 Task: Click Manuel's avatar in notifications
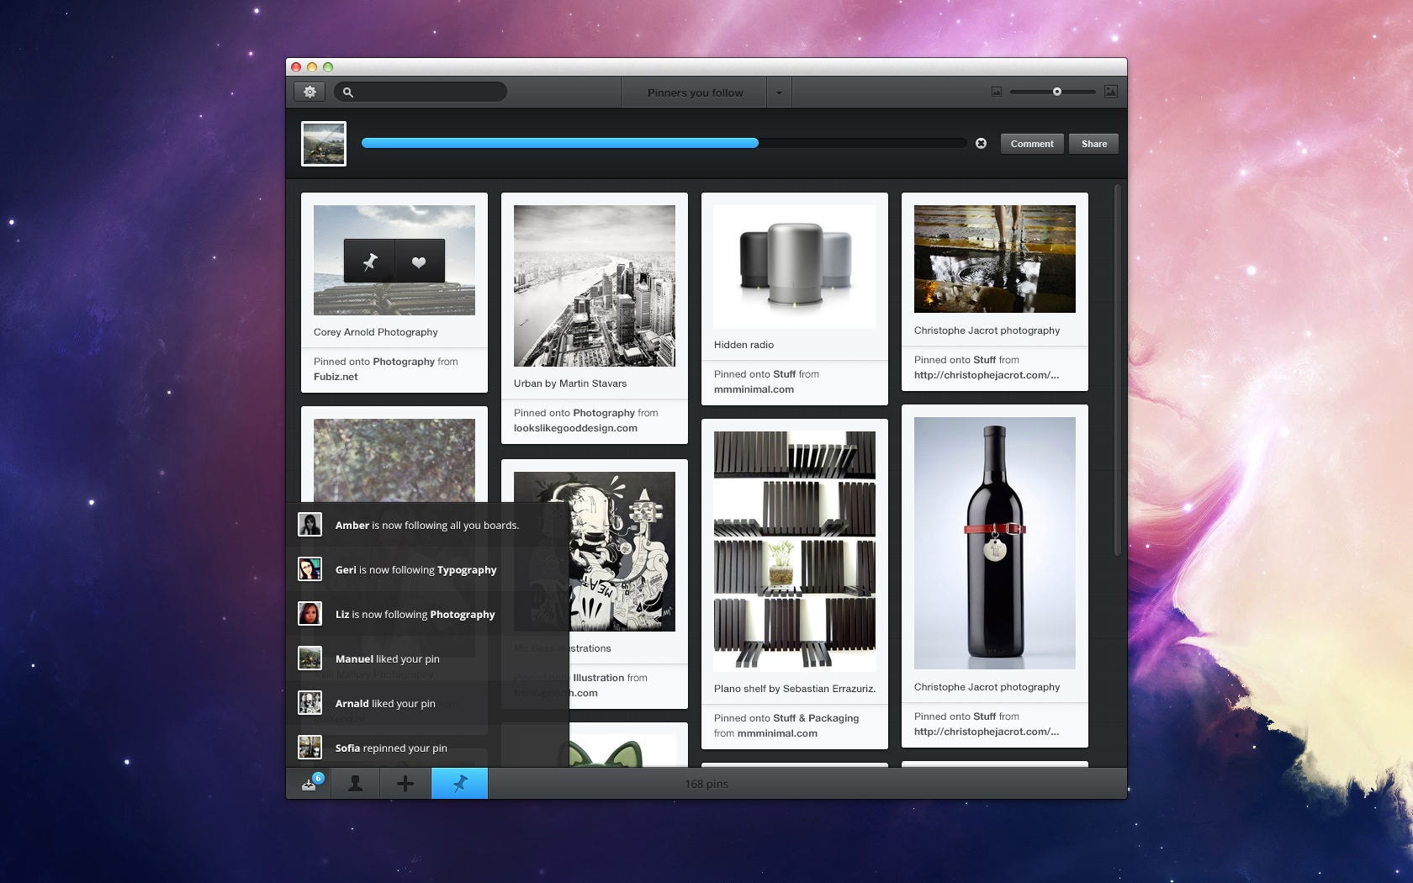pos(310,658)
